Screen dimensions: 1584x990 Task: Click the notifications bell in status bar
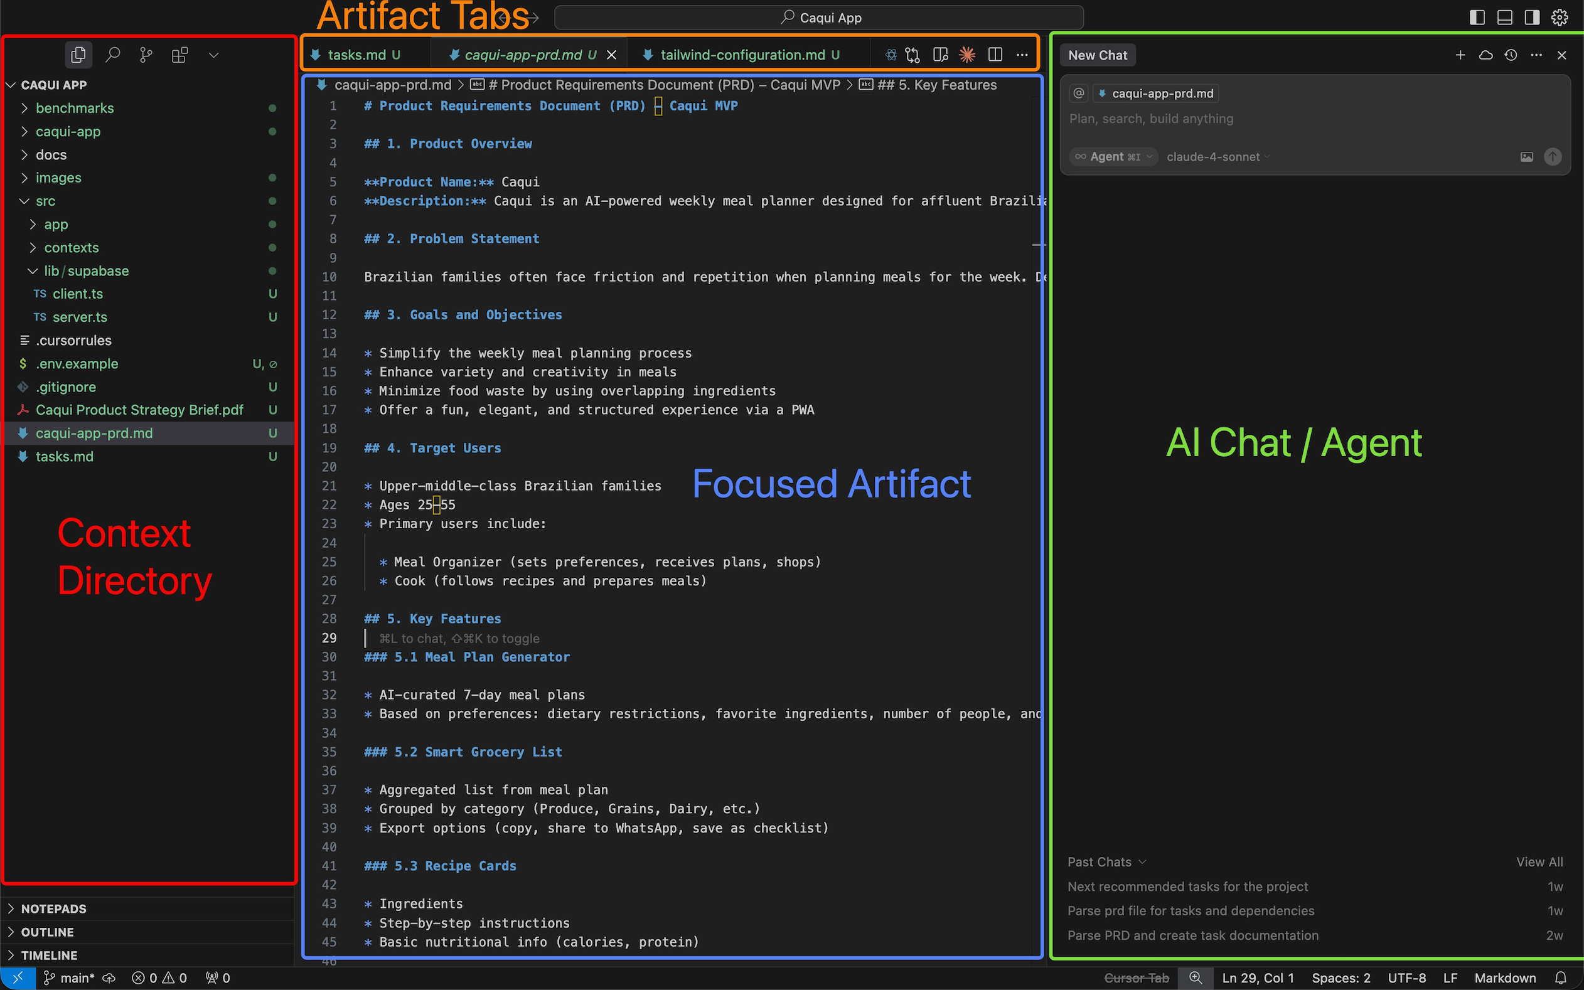pyautogui.click(x=1561, y=977)
